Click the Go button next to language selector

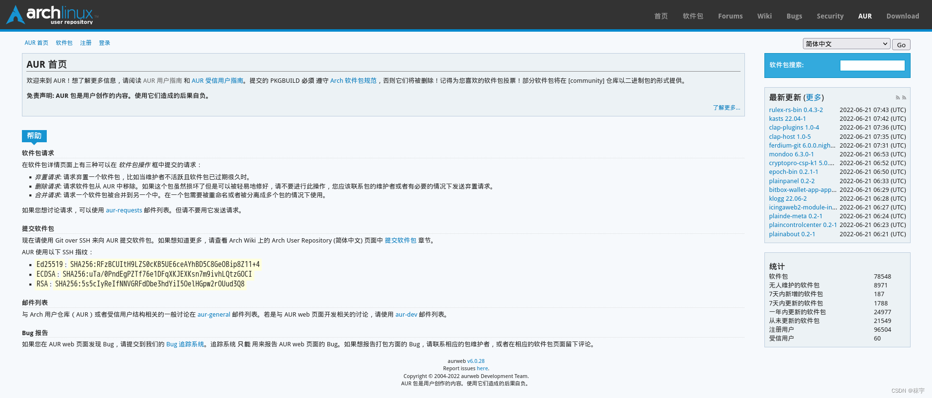click(x=901, y=44)
